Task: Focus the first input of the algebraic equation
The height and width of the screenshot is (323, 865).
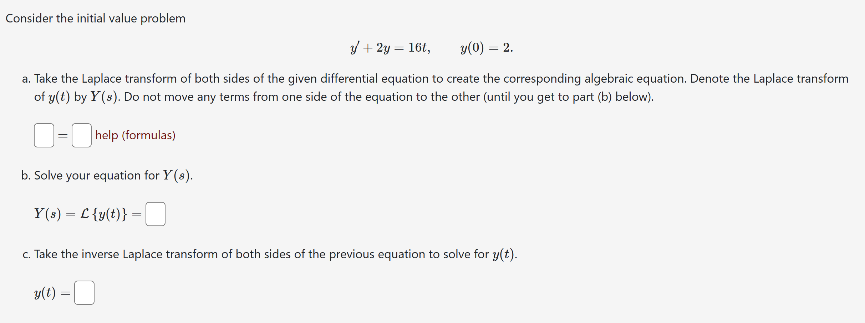Action: click(x=44, y=135)
